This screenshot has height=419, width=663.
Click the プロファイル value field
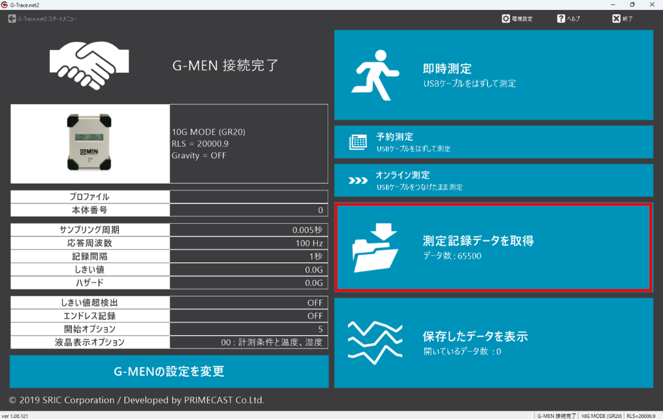249,197
